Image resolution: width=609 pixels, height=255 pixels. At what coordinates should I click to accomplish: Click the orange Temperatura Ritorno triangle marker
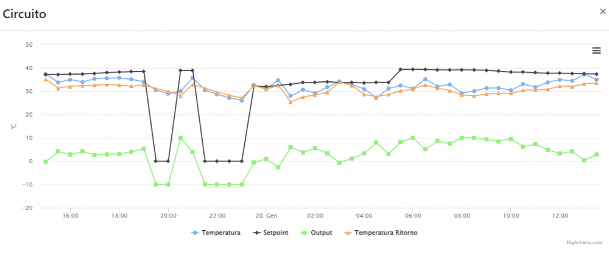(x=348, y=233)
